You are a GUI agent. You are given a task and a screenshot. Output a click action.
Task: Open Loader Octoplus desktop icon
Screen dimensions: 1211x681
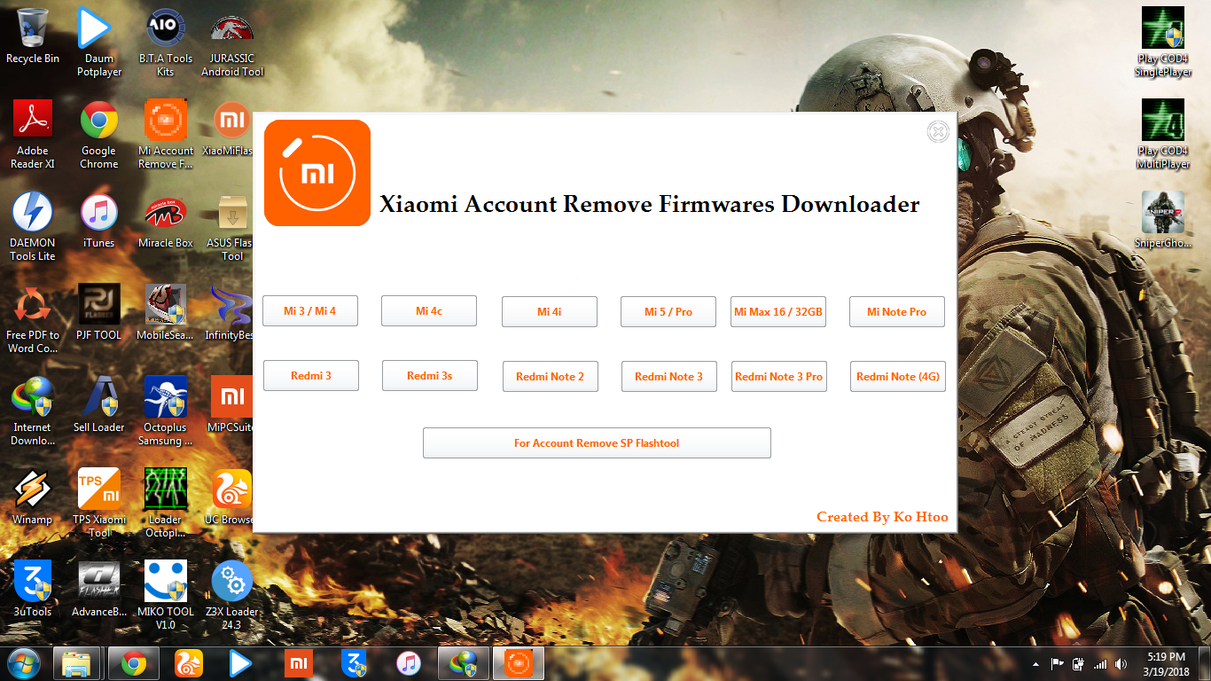(x=166, y=503)
